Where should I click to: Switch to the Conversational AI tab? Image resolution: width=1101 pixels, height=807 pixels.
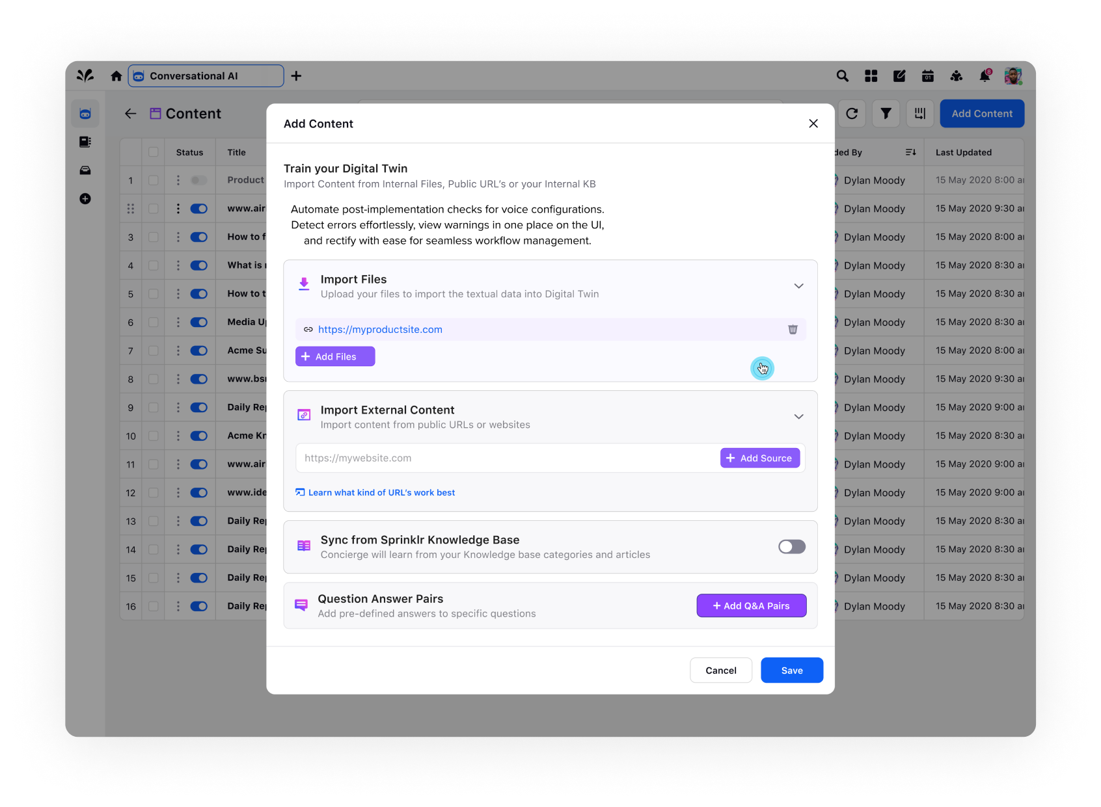tap(206, 76)
